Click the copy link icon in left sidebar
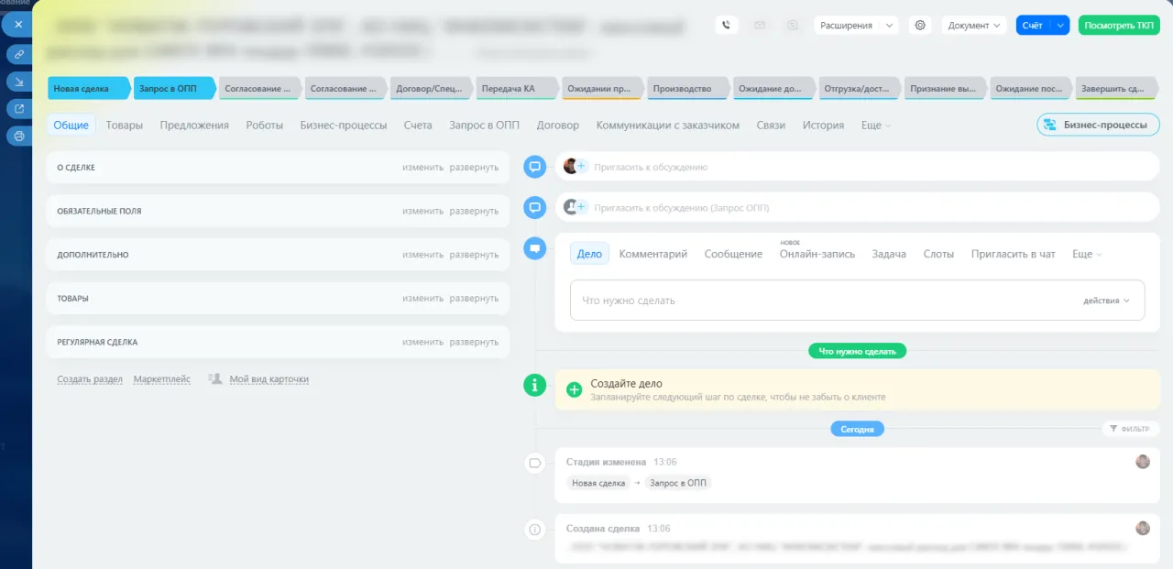 pos(18,54)
